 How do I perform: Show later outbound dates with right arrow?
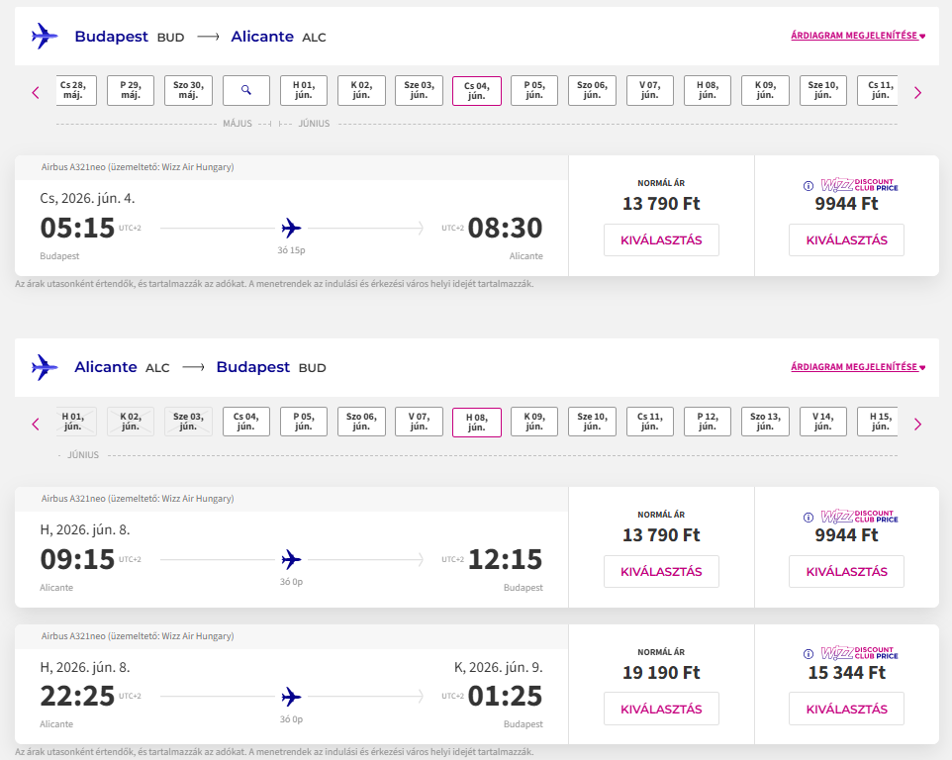(917, 92)
